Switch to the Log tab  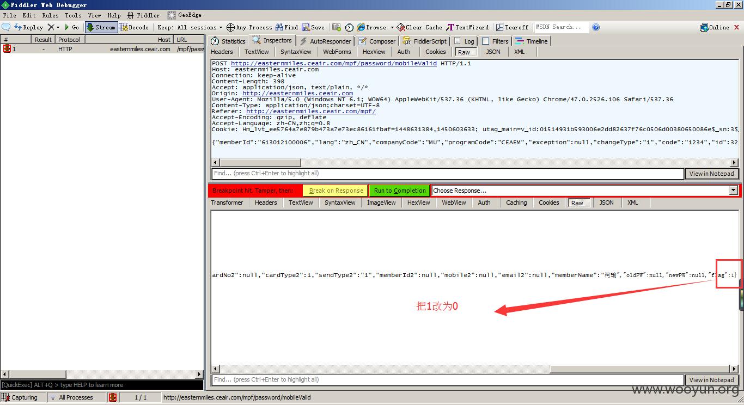(464, 41)
